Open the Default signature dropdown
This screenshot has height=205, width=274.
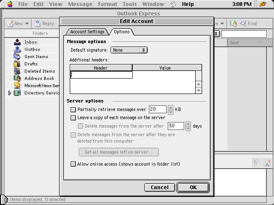129,50
